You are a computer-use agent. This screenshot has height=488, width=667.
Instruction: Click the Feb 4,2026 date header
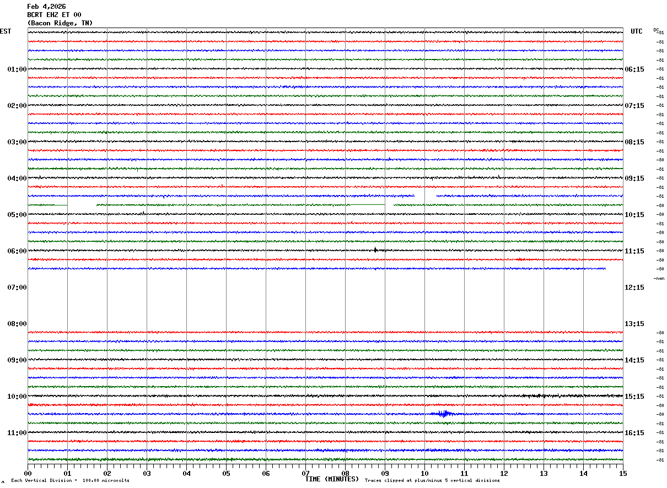(46, 7)
